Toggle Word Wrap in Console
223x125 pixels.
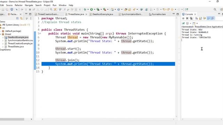pos(205,18)
